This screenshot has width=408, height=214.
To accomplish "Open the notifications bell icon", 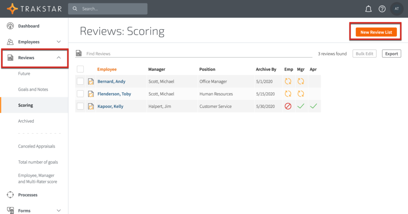I will 369,9.
